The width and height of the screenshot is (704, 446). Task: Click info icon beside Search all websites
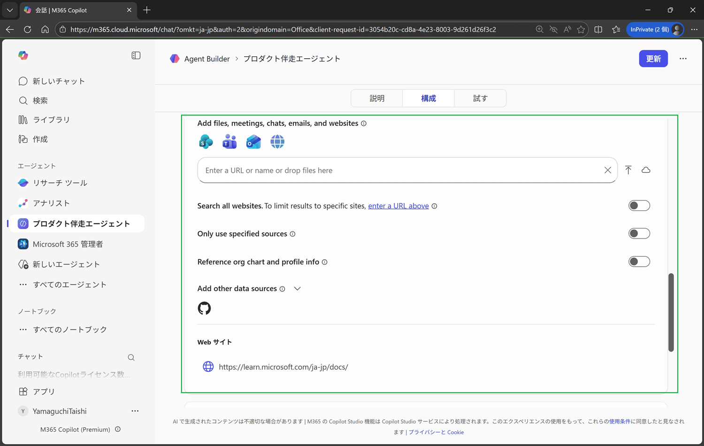tap(435, 206)
